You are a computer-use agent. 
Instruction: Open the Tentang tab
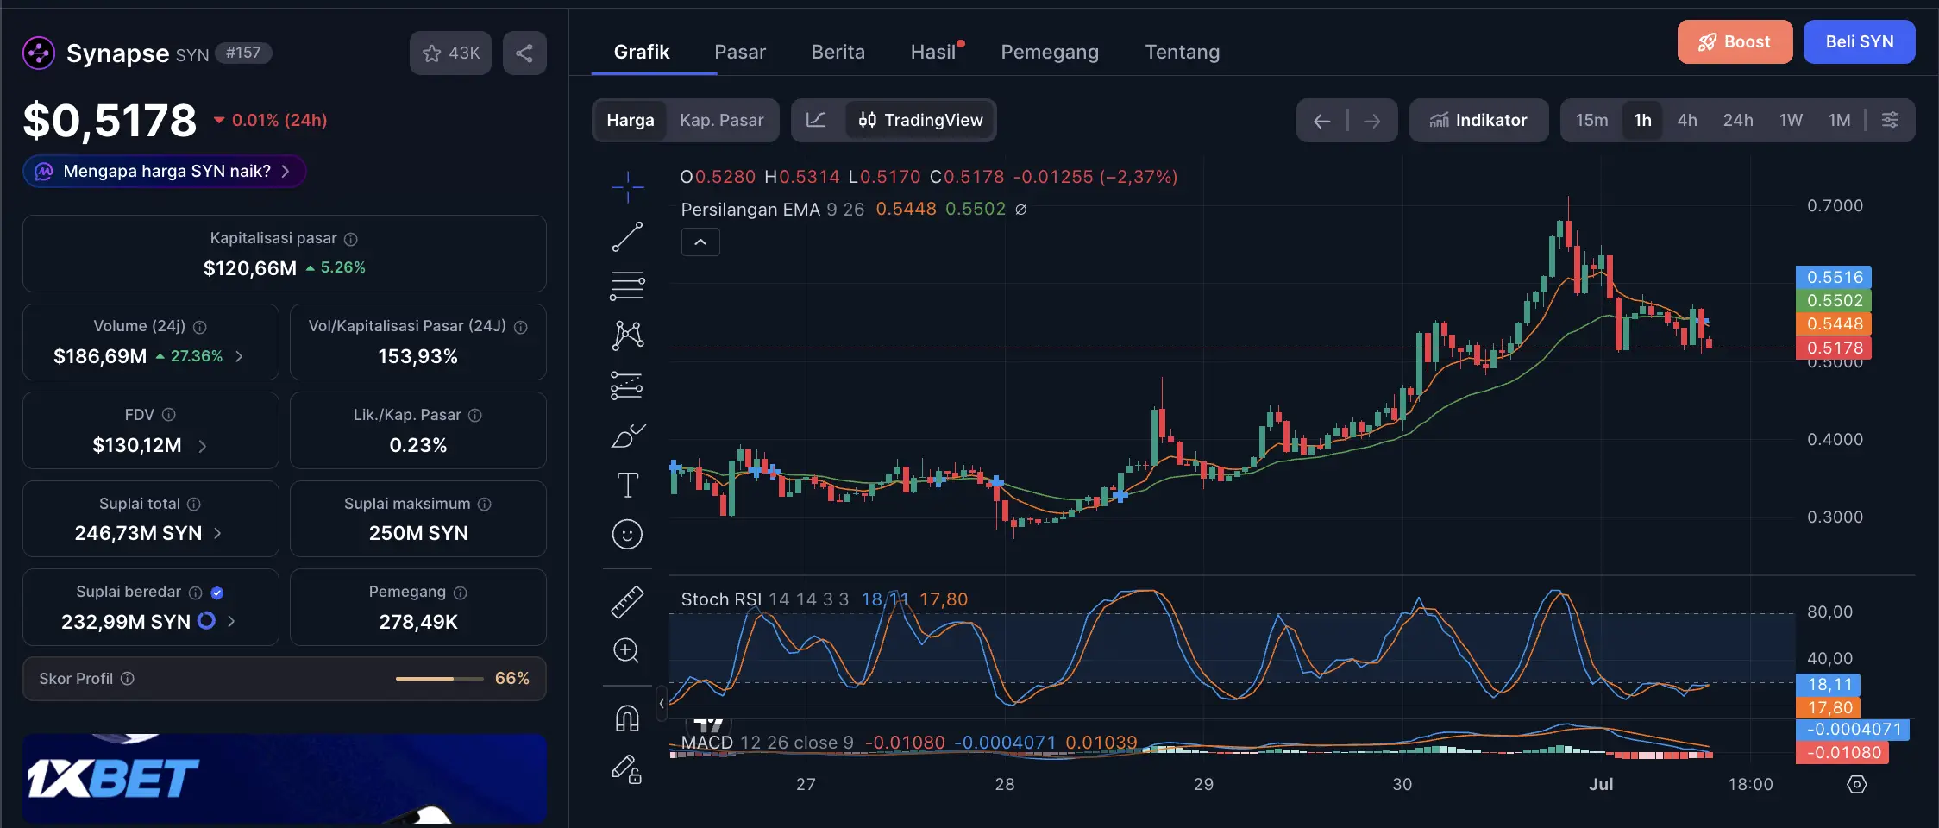[1183, 52]
